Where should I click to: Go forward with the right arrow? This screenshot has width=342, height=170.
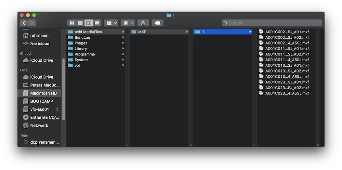[32, 23]
